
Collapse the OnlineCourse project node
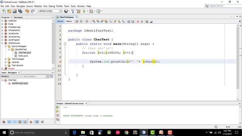coord(2,43)
